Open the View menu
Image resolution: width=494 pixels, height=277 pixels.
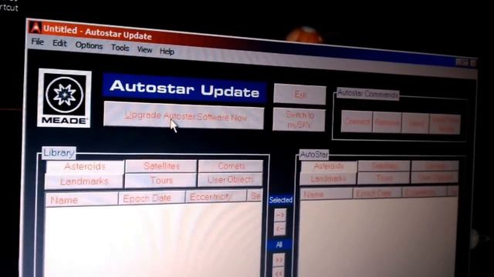coord(144,49)
